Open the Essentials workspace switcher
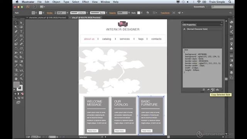The width and height of the screenshot is (247, 139). 200,7
